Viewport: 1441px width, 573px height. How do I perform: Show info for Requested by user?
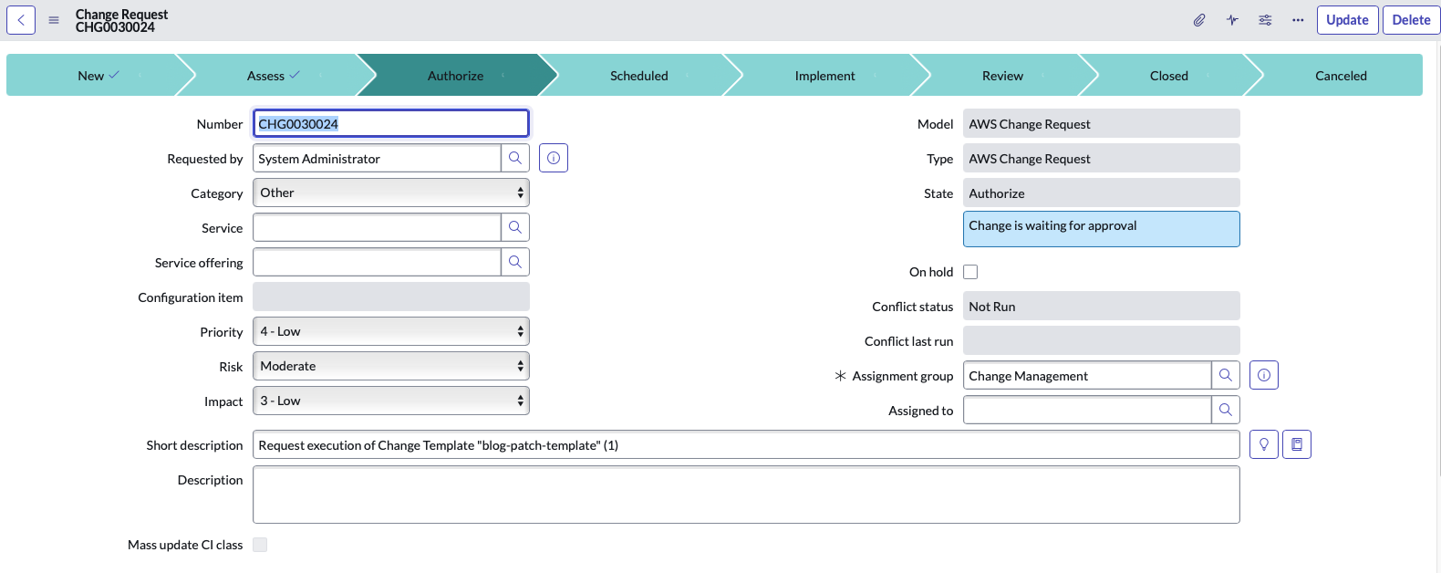(x=554, y=158)
